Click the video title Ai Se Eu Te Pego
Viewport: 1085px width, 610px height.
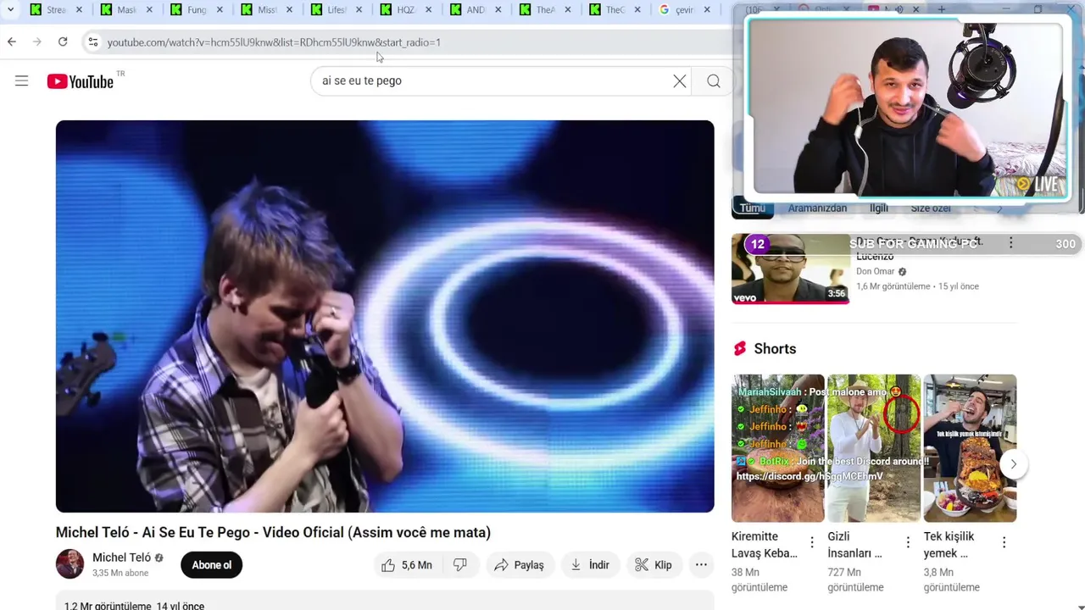pyautogui.click(x=273, y=532)
